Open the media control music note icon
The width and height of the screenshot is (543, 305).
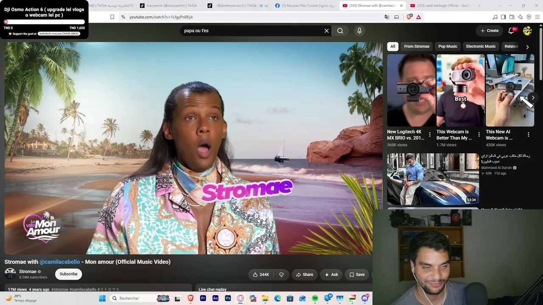tap(495, 17)
